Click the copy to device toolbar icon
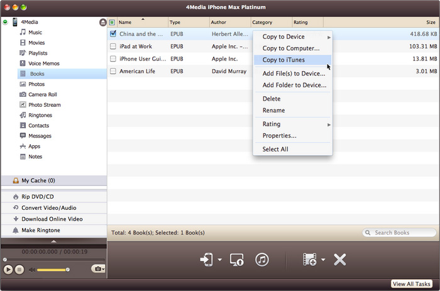The height and width of the screenshot is (291, 440). pyautogui.click(x=206, y=259)
